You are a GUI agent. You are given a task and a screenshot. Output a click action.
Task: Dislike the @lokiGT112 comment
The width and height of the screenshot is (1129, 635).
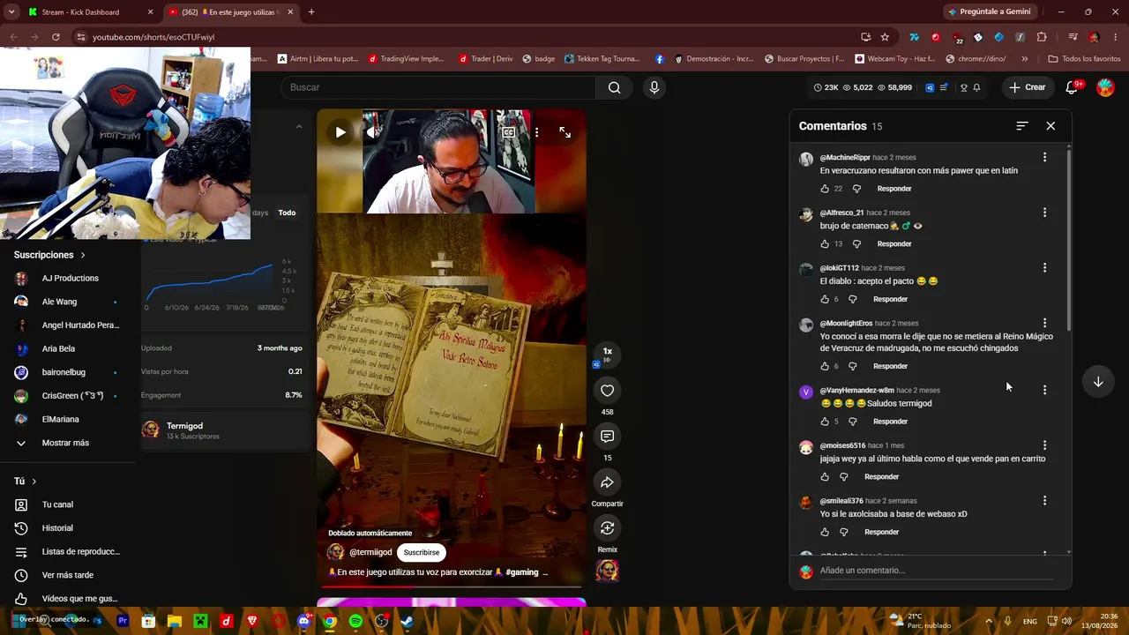point(852,299)
